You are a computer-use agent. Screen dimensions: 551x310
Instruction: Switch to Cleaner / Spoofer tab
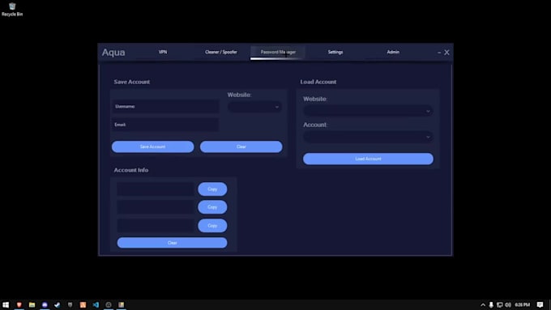pyautogui.click(x=221, y=52)
